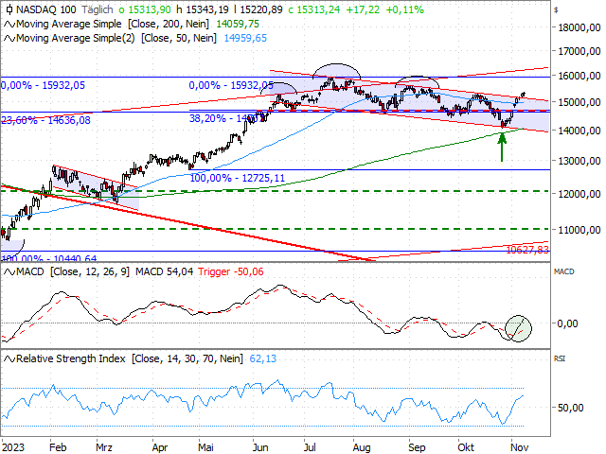
Task: Click the 2023 label on time axis
Action: 13,447
